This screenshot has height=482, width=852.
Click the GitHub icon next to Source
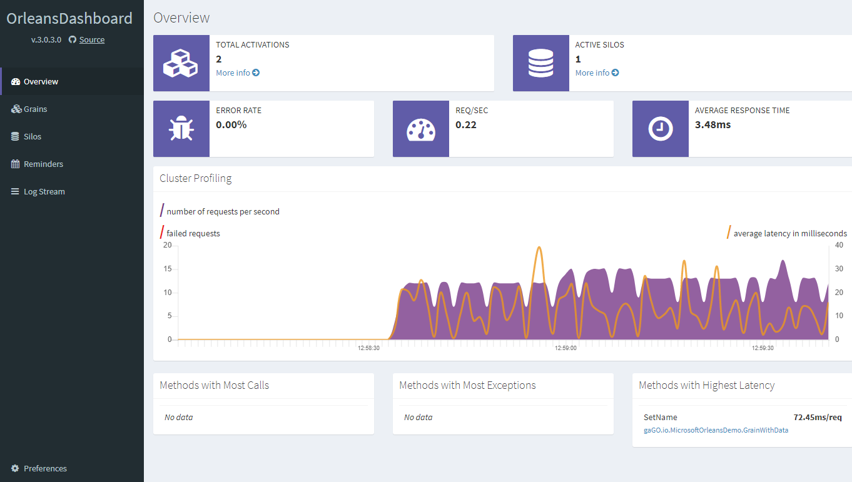[x=73, y=39]
